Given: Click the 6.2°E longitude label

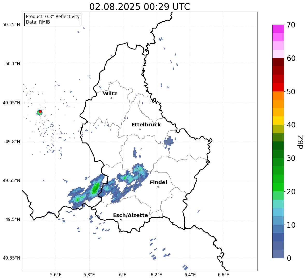Looking at the screenshot, I should coord(156,275).
